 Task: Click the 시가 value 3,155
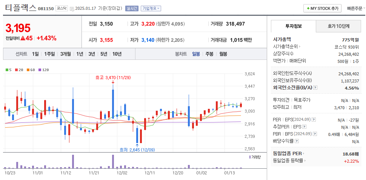point(106,40)
